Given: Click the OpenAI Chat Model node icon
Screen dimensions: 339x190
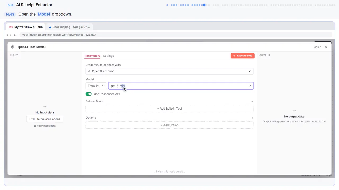Looking at the screenshot, I should pyautogui.click(x=12, y=47).
